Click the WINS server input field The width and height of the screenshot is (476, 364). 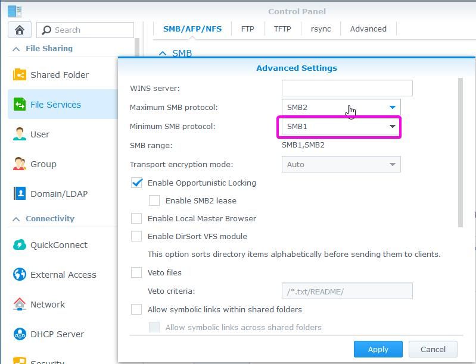coord(347,88)
